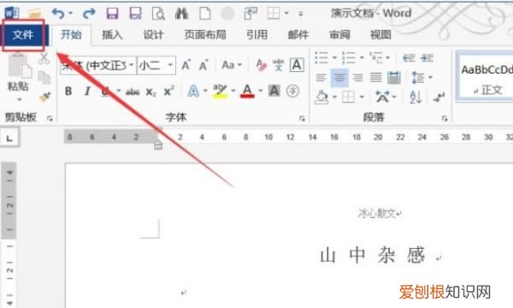Toggle Superscript formatting
The image size is (513, 308).
[168, 91]
